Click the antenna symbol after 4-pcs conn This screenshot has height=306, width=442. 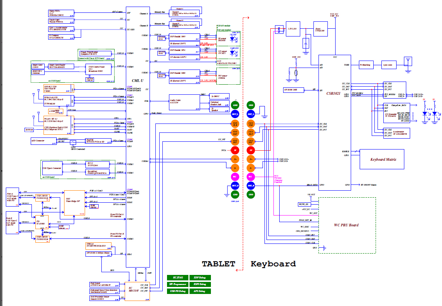[x=407, y=62]
